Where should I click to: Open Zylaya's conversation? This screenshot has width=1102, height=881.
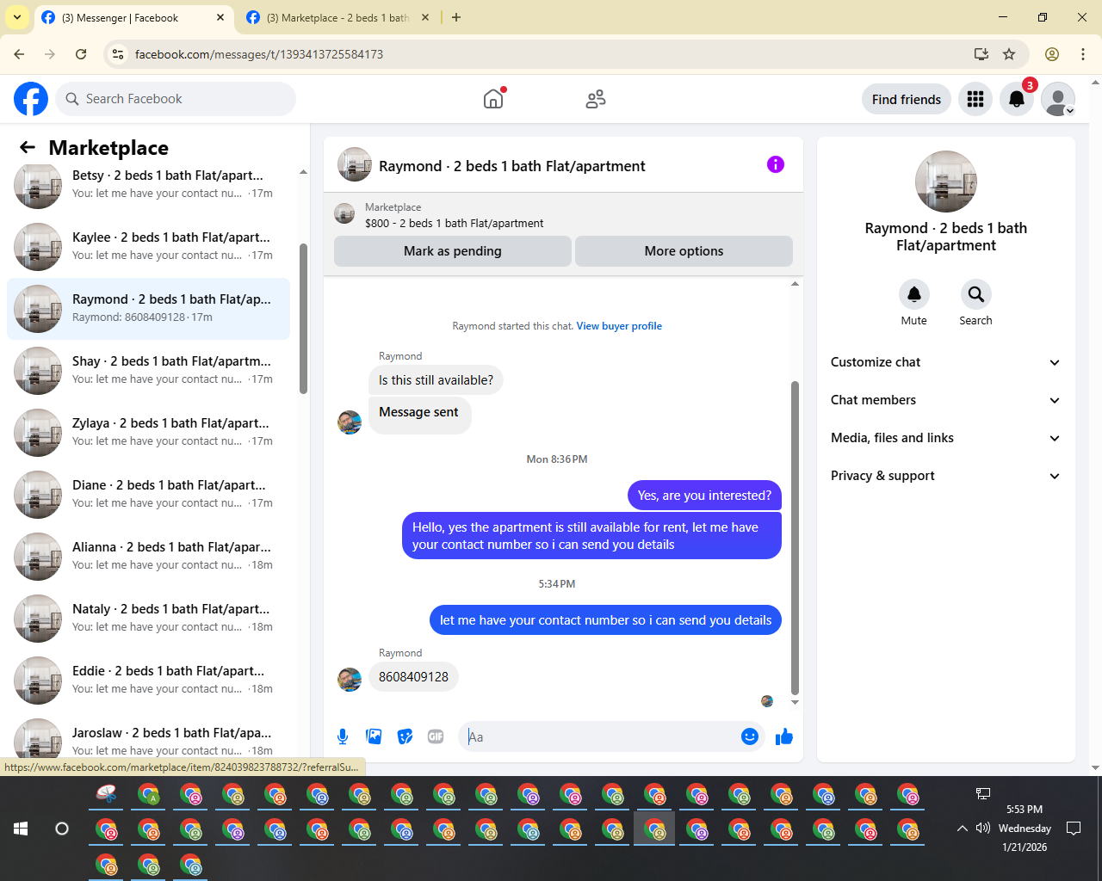tap(148, 433)
